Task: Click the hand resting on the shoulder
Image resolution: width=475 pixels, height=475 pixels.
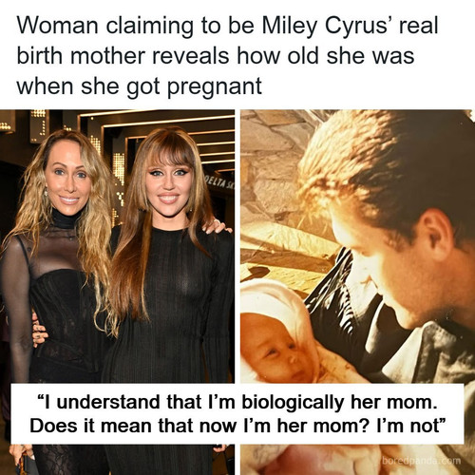Action: [217, 227]
